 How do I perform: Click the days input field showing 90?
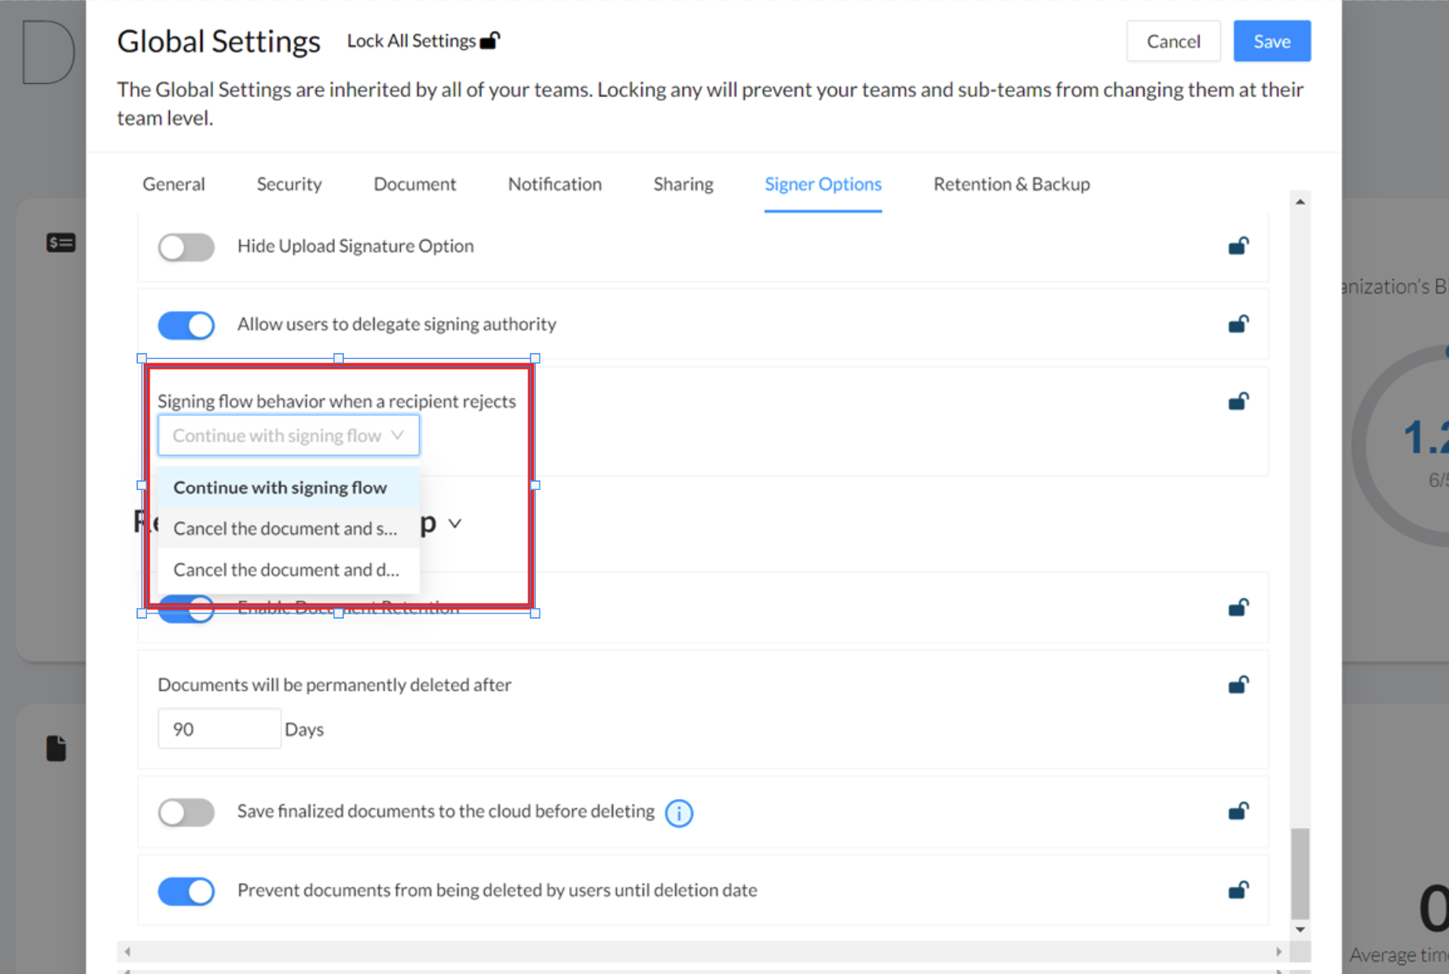click(219, 729)
